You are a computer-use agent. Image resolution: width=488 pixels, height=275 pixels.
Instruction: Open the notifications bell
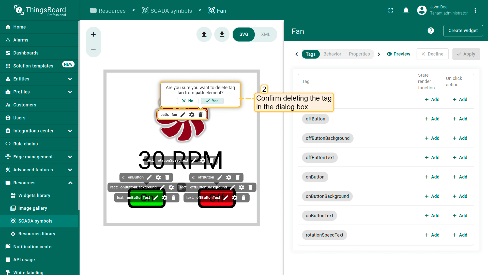(406, 10)
